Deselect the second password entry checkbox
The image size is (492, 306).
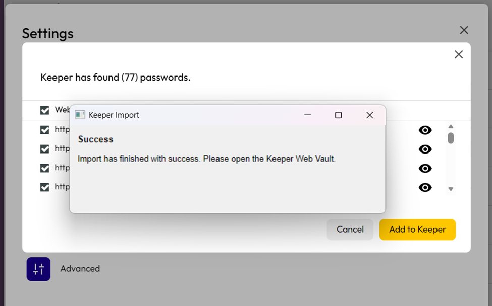pos(45,149)
